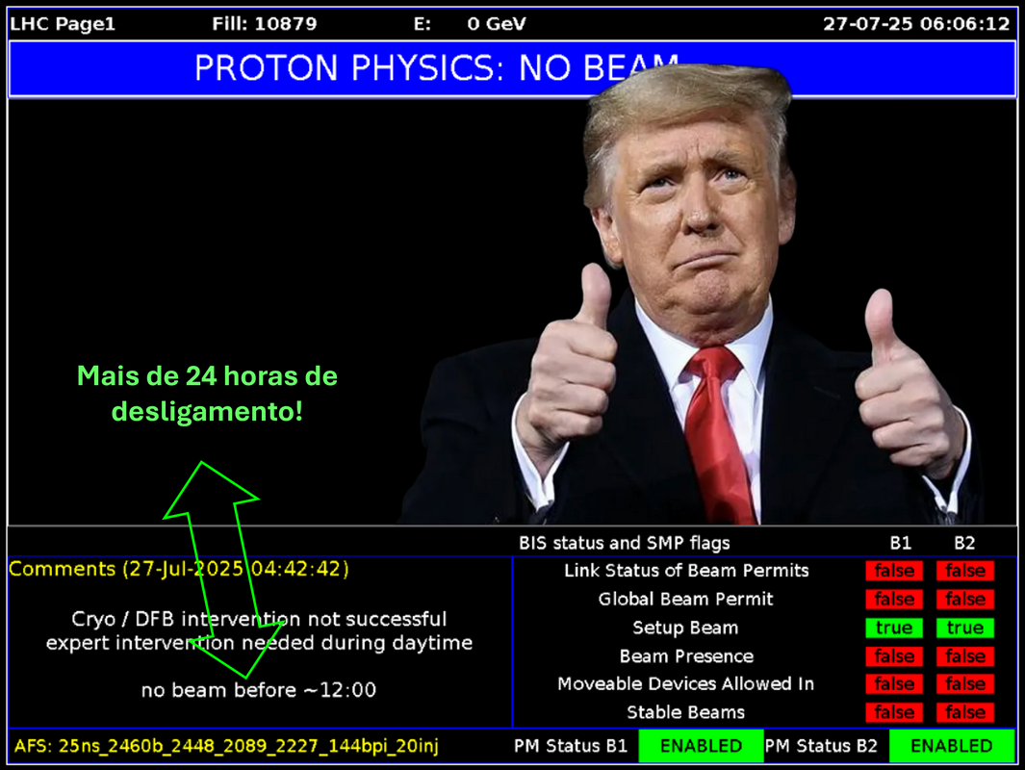
Task: Click the AFS filling scheme text
Action: tap(226, 746)
